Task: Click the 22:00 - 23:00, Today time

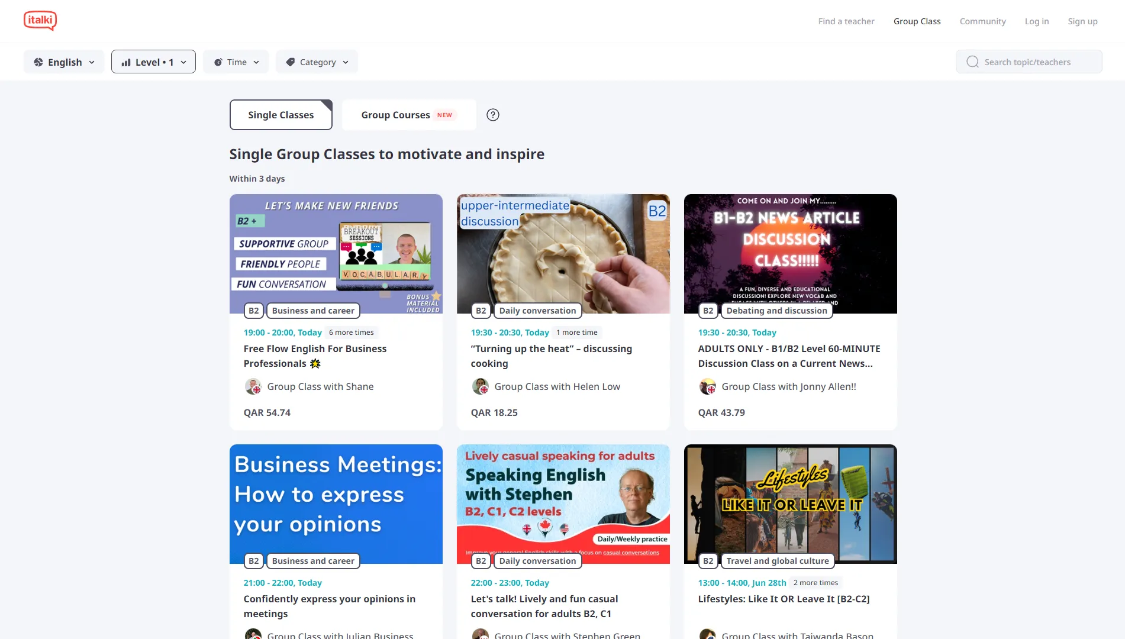Action: click(510, 583)
